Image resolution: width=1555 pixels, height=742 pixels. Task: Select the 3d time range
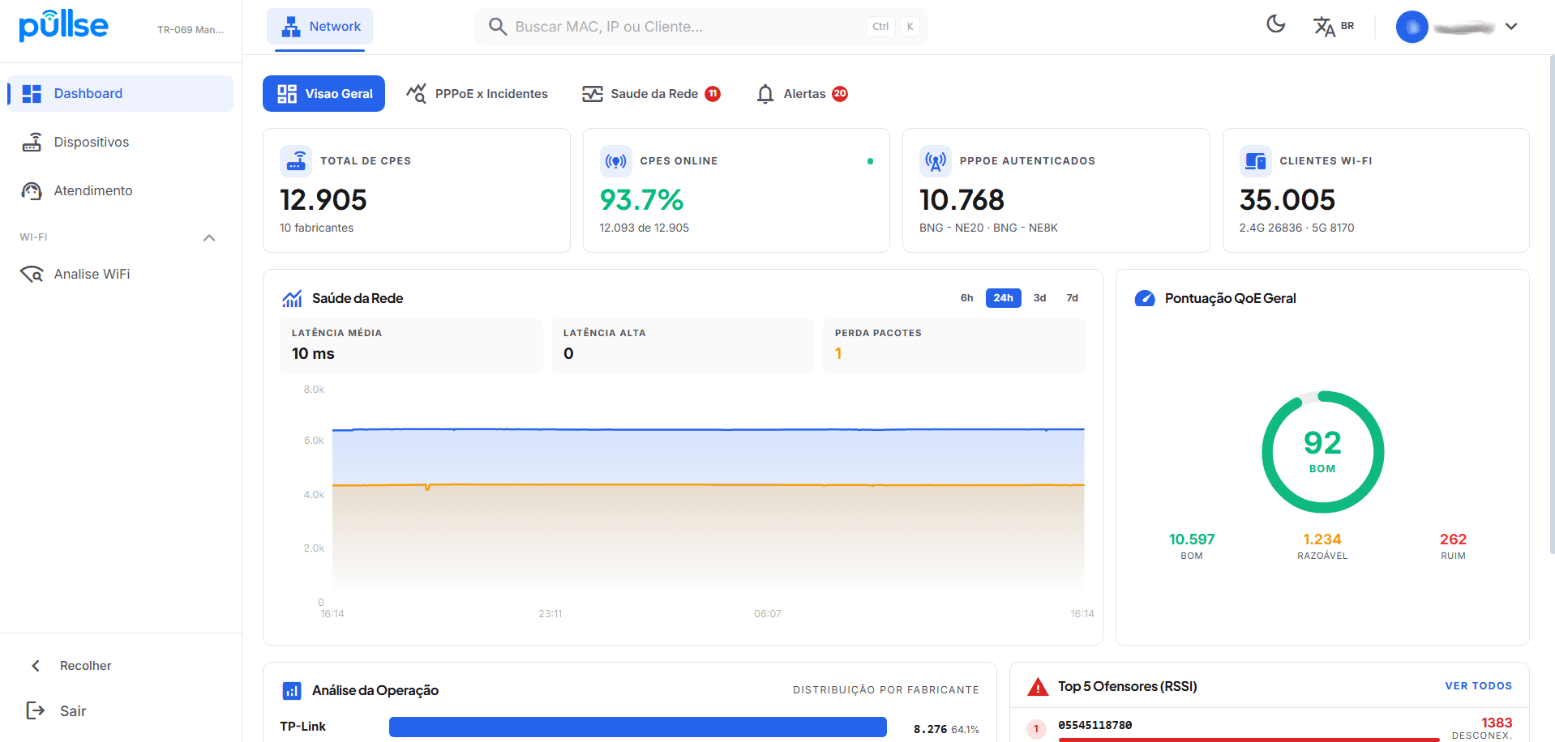click(1039, 298)
